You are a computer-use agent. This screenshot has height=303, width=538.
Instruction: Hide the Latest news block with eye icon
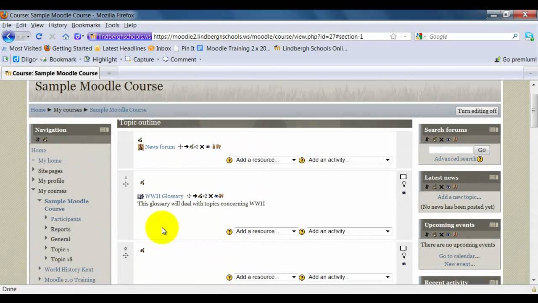click(448, 187)
